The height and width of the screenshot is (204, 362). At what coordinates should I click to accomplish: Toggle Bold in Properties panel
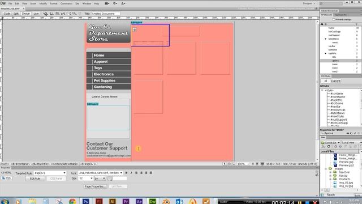[126, 173]
